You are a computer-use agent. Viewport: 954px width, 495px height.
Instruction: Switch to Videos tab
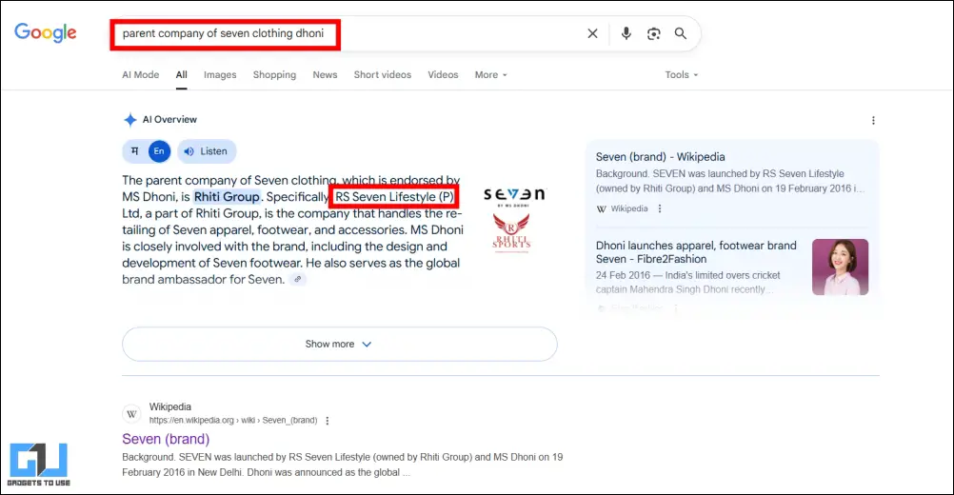(x=443, y=75)
